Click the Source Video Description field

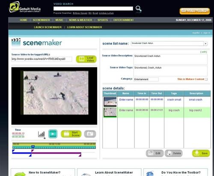pyautogui.click(x=170, y=59)
